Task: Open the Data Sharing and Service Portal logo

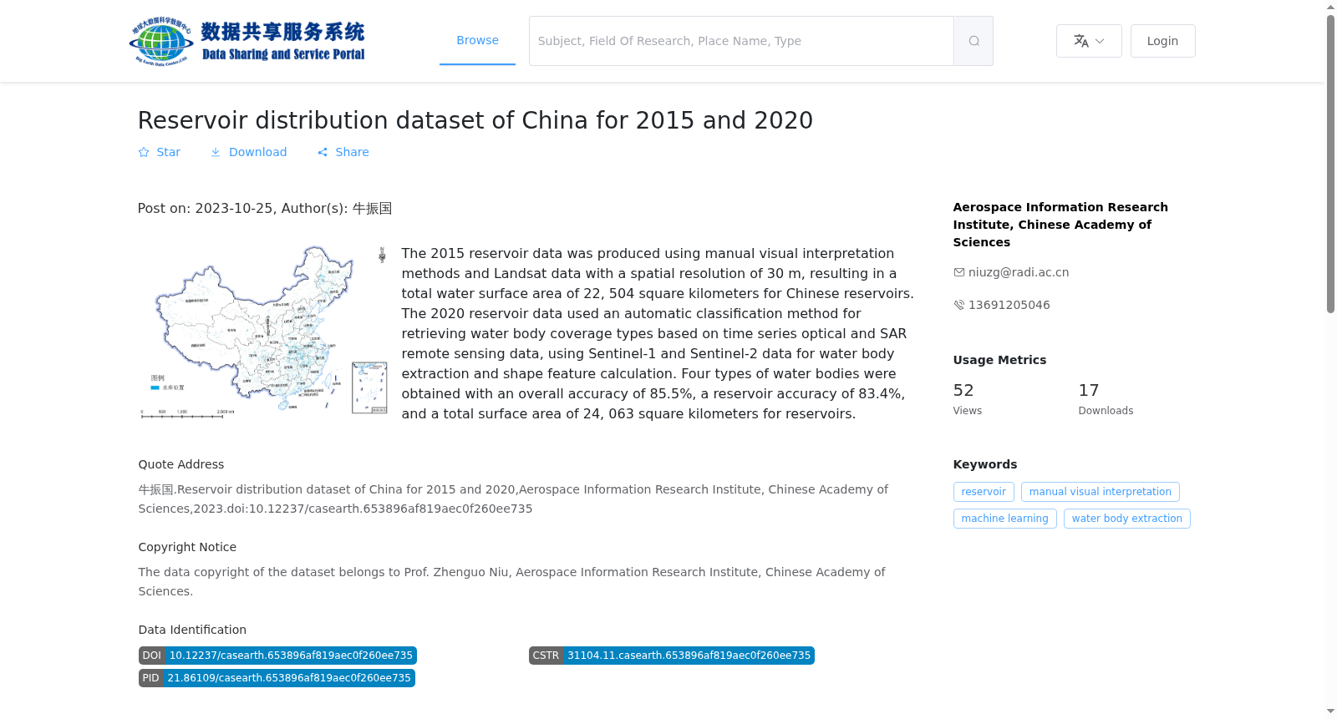Action: [247, 41]
